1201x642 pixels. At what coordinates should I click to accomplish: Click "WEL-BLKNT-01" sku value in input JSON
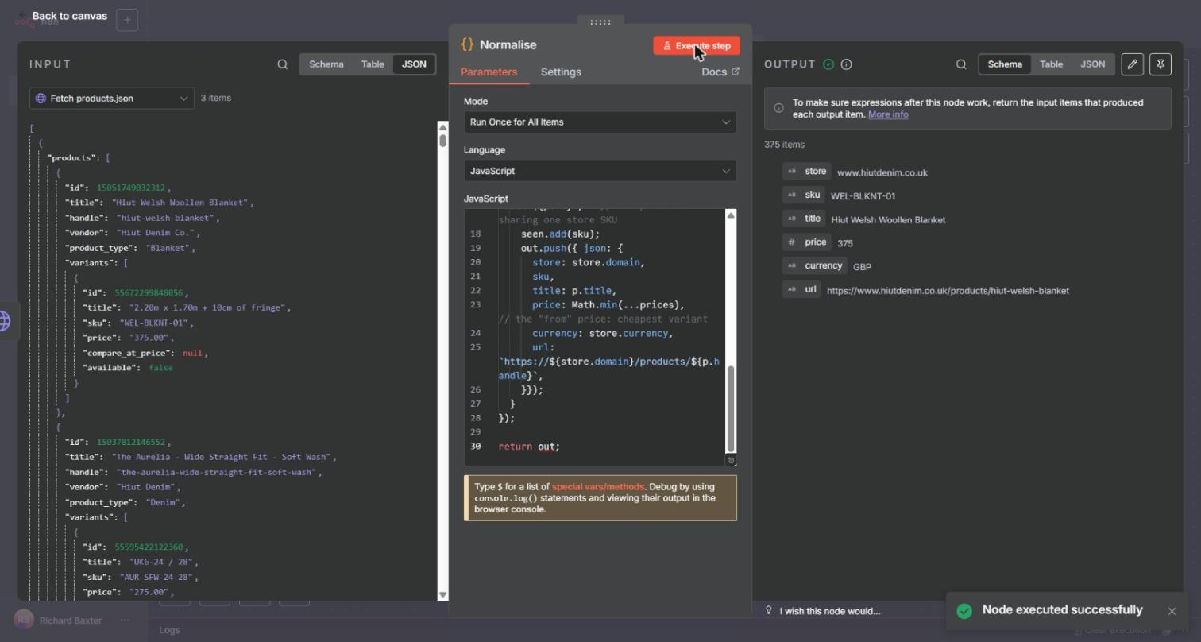click(x=156, y=323)
